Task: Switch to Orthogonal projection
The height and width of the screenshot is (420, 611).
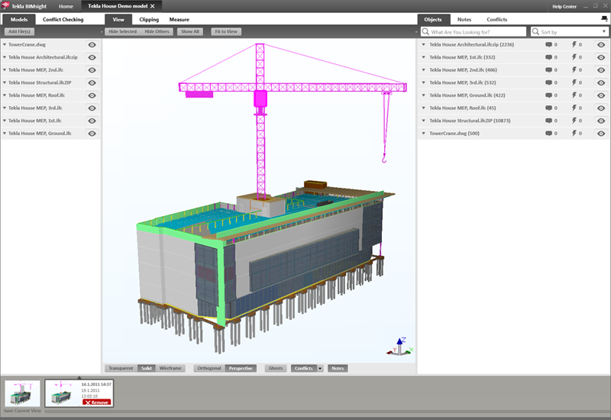Action: point(209,368)
